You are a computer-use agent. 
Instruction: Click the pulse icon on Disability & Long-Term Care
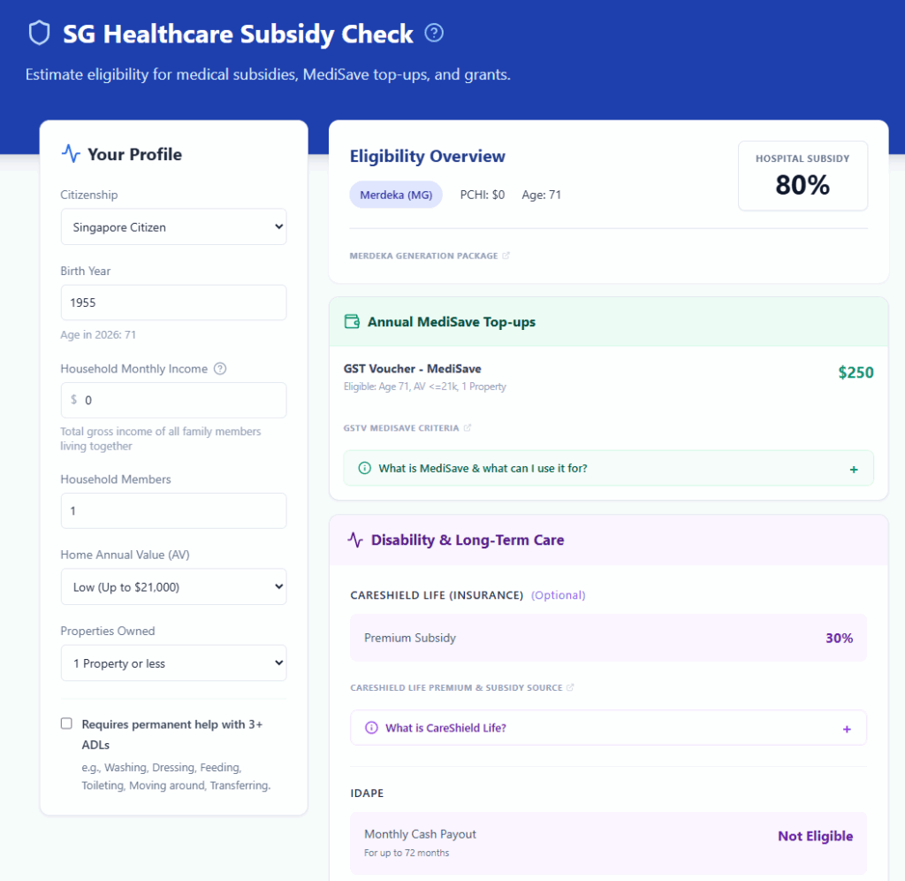[355, 539]
